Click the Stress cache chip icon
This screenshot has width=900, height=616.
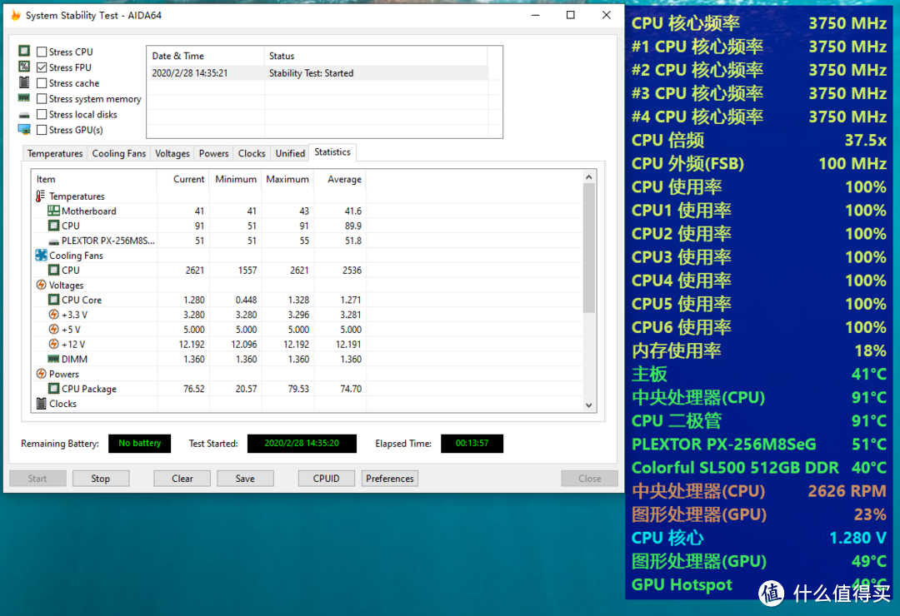(x=24, y=82)
